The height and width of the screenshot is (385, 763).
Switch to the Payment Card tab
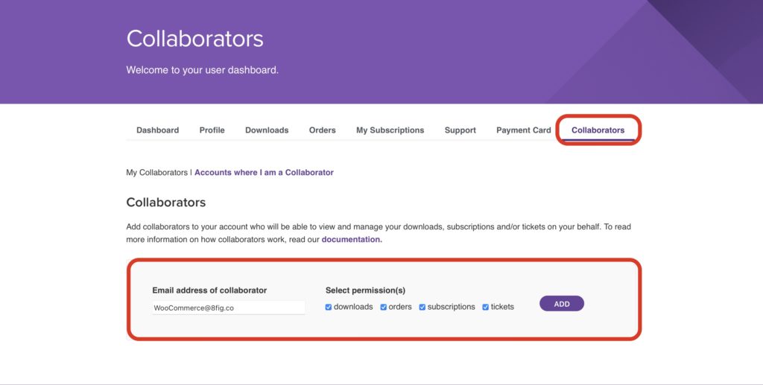click(524, 130)
